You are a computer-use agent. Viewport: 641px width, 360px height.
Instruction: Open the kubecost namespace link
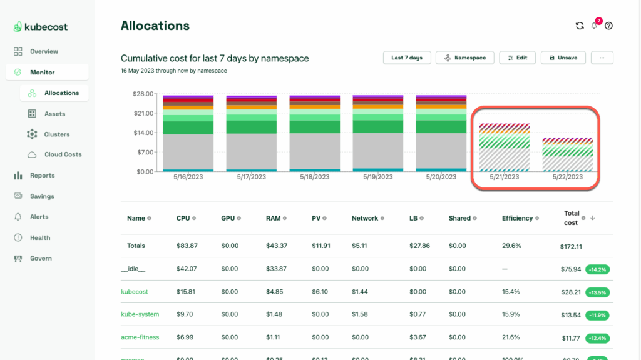(x=134, y=292)
